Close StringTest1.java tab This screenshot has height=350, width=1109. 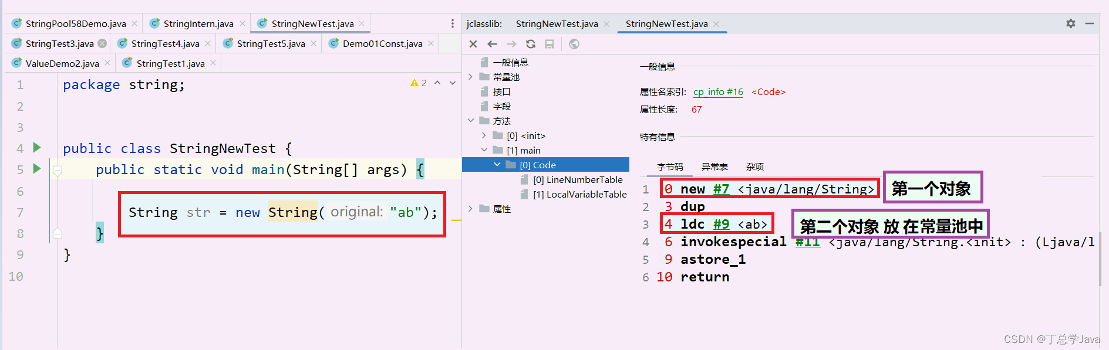click(213, 63)
